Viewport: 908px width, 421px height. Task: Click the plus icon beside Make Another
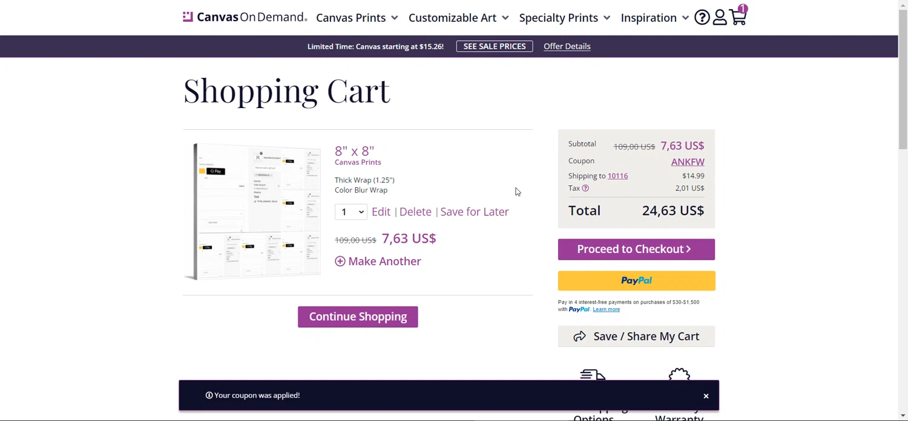coord(340,262)
